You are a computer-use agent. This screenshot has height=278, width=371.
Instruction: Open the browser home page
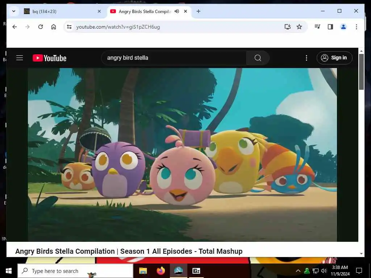click(x=54, y=27)
